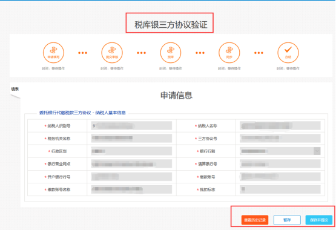Click into the 三方协议号 field

280,139
